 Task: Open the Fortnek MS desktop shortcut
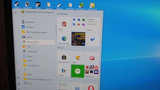[x=27, y=5]
